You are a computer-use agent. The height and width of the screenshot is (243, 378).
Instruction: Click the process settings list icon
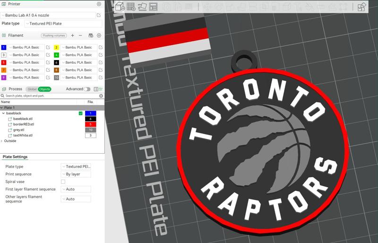pyautogui.click(x=96, y=89)
